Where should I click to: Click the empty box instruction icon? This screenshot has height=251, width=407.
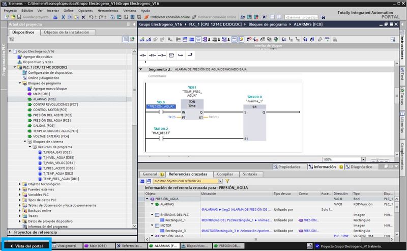(171, 55)
